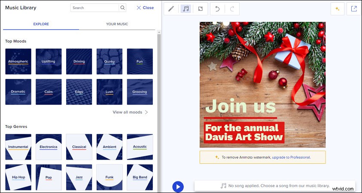
Task: Click into the music Search field
Action: [94, 8]
